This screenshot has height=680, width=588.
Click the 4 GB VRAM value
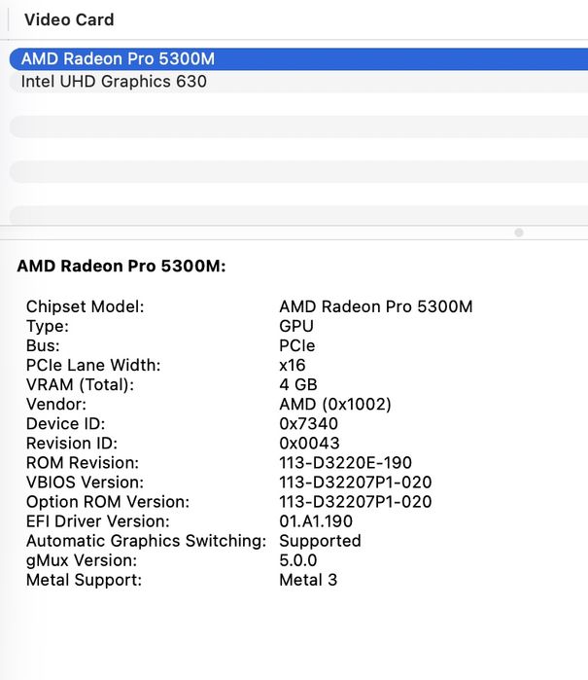(298, 384)
